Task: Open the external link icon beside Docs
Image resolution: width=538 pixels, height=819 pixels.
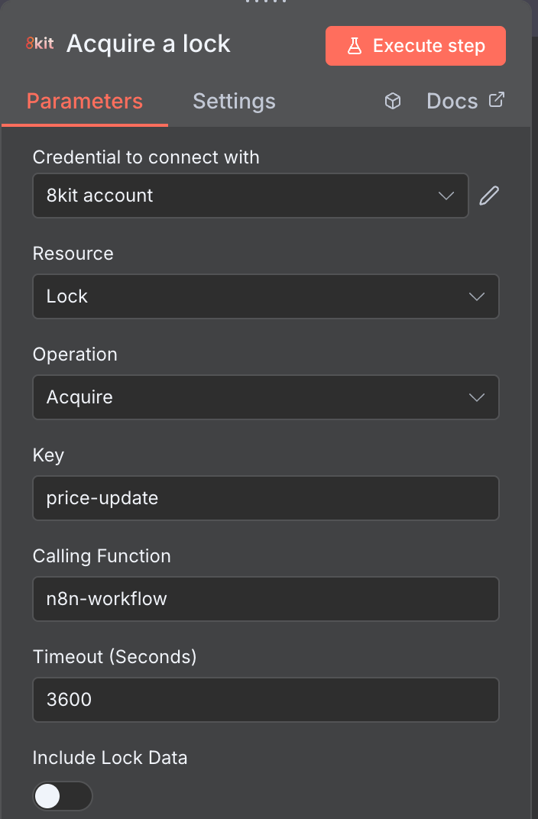Action: pos(497,99)
